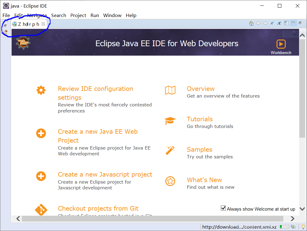Minimize the Welcome view

coord(293,23)
